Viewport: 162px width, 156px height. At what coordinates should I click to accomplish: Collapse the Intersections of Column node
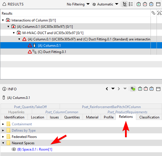[x=3, y=20]
